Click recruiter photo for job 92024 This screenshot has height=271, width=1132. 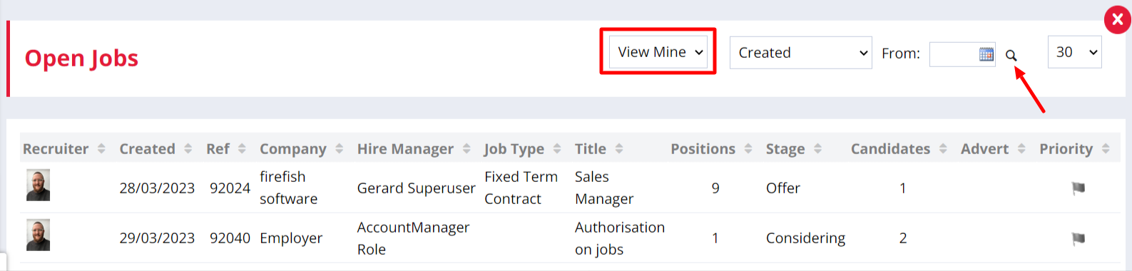click(39, 185)
